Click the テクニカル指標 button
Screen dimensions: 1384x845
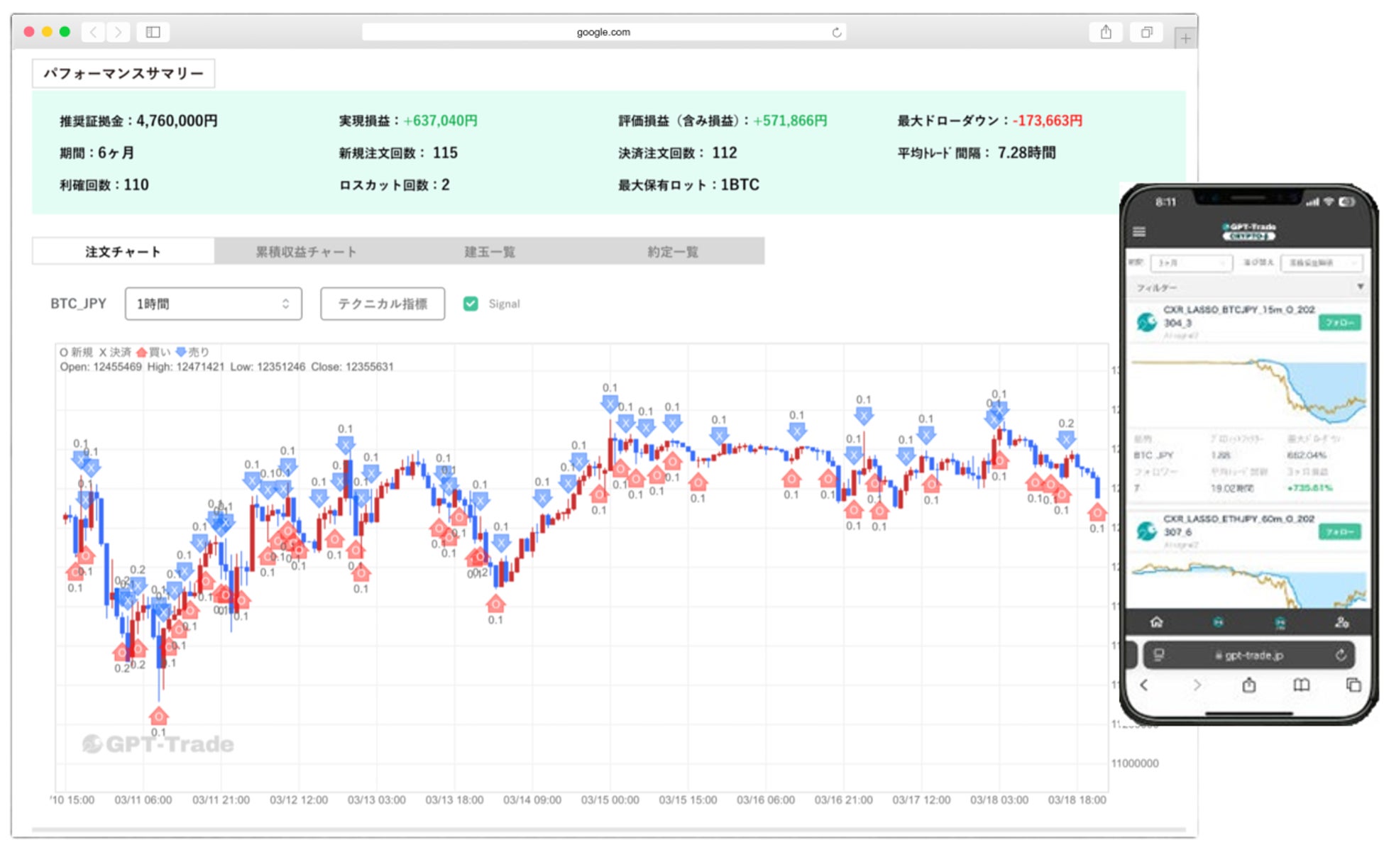(x=382, y=304)
